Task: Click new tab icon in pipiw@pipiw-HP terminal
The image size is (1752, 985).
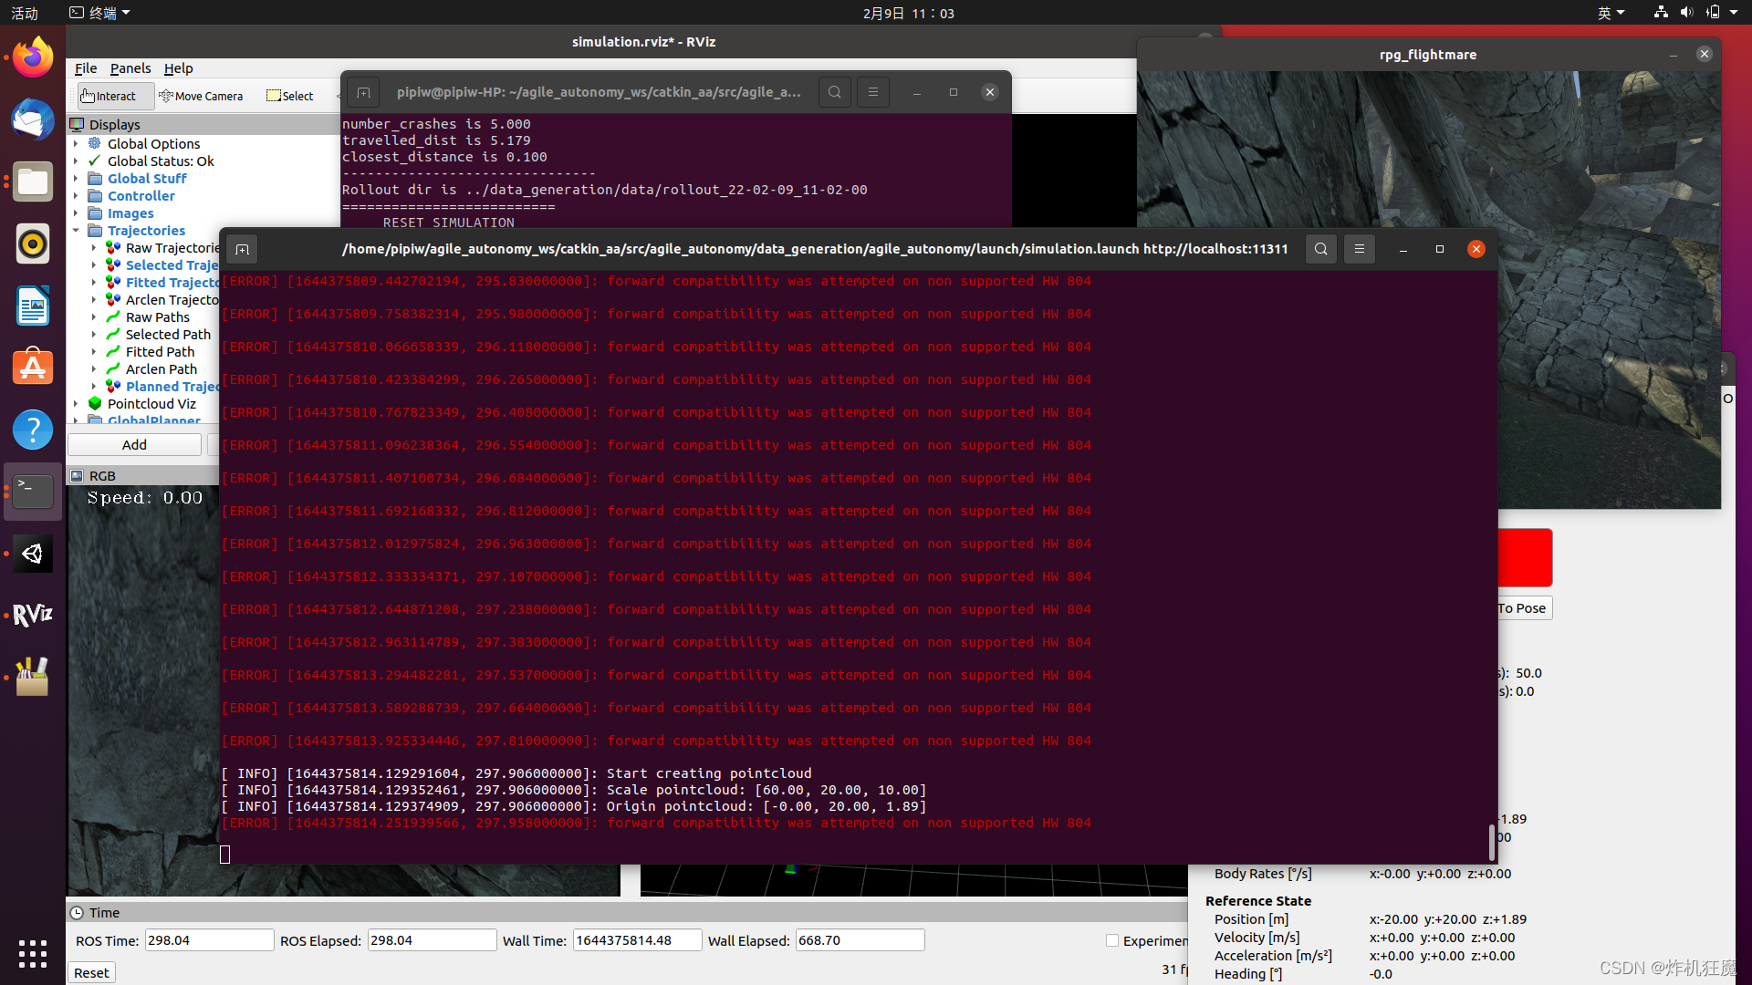Action: coord(363,92)
